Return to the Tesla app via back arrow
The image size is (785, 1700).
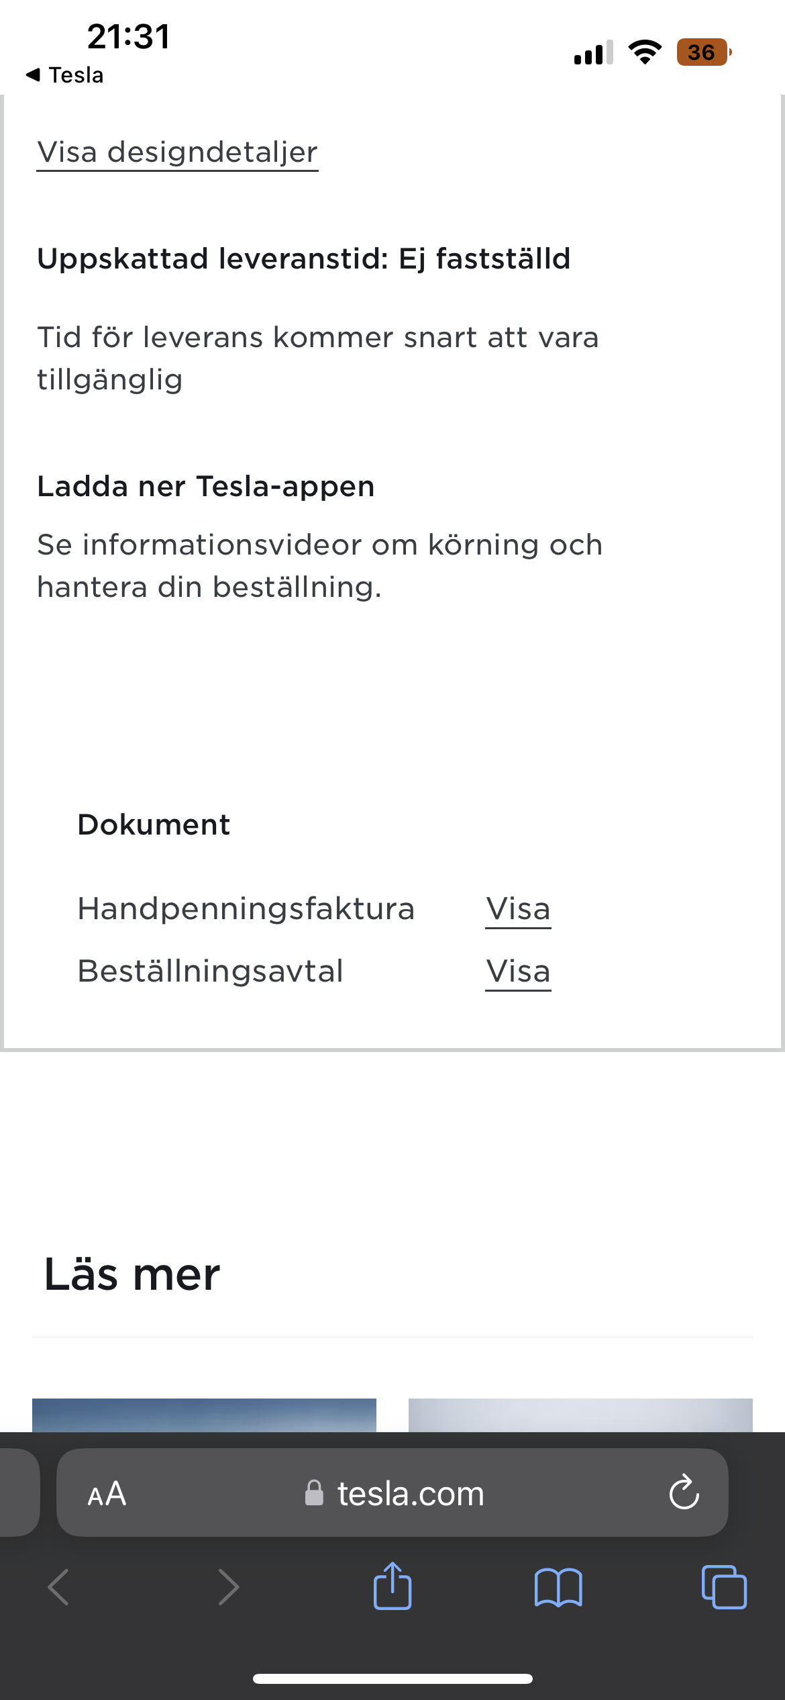[64, 75]
